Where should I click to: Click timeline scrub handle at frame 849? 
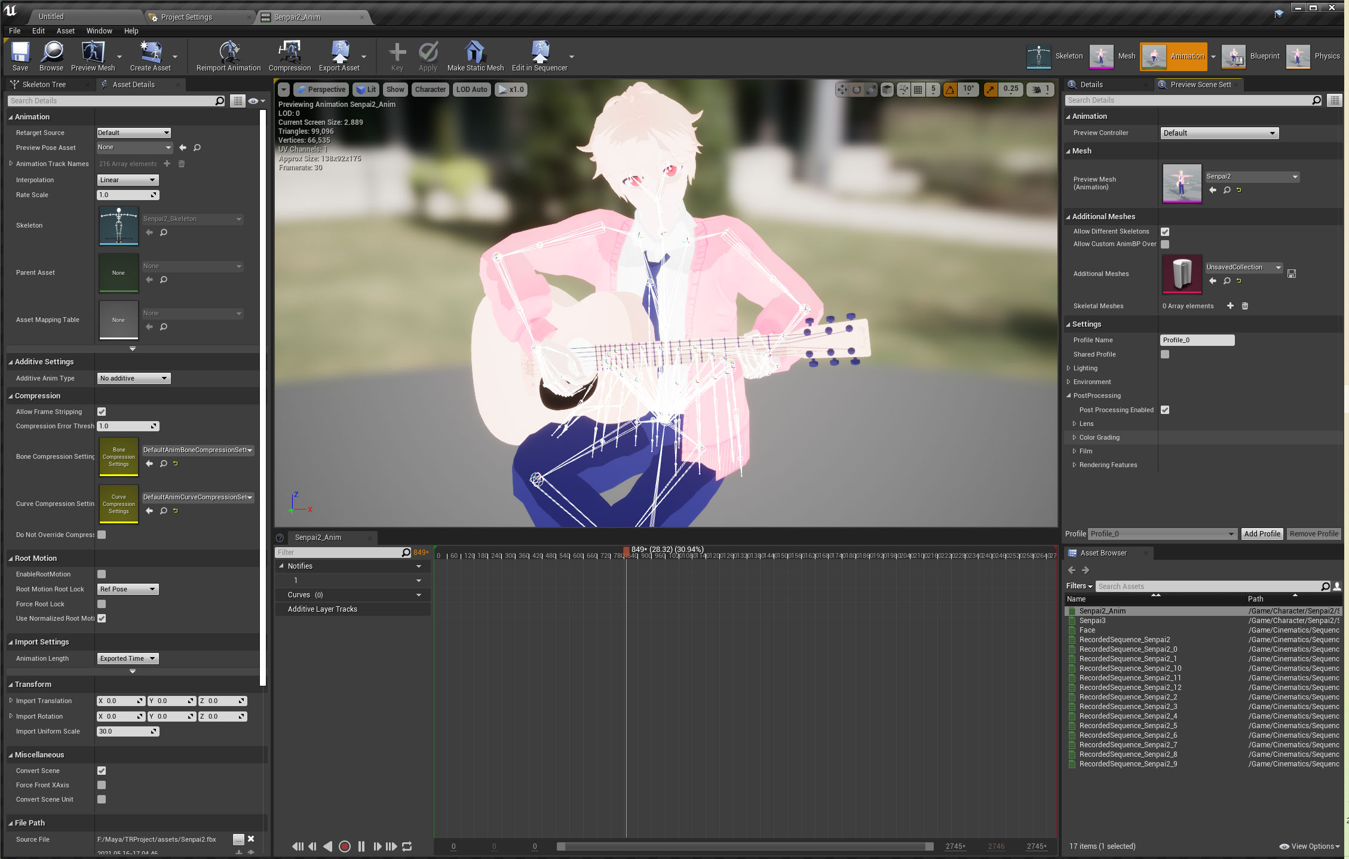626,550
